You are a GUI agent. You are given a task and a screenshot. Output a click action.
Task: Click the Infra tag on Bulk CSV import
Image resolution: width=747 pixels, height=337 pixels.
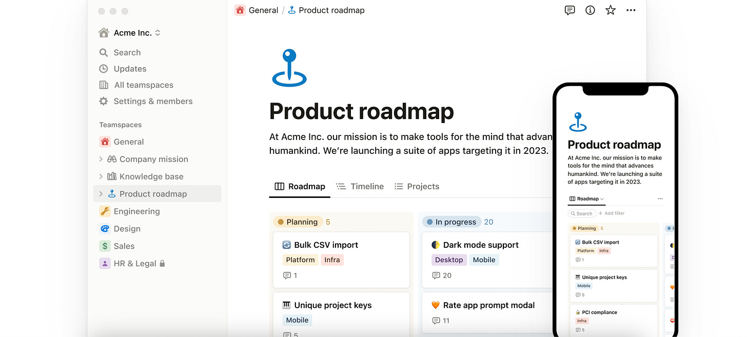click(332, 260)
